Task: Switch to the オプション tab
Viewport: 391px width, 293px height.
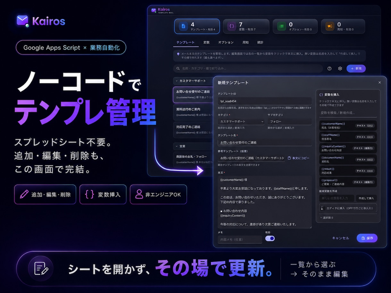Action: click(226, 43)
